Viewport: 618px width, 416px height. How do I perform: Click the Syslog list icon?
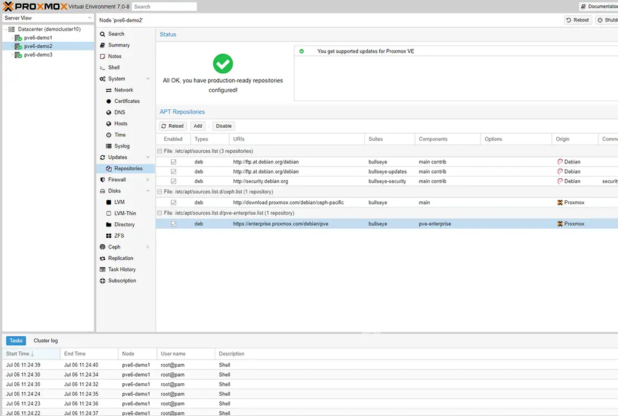pos(109,146)
